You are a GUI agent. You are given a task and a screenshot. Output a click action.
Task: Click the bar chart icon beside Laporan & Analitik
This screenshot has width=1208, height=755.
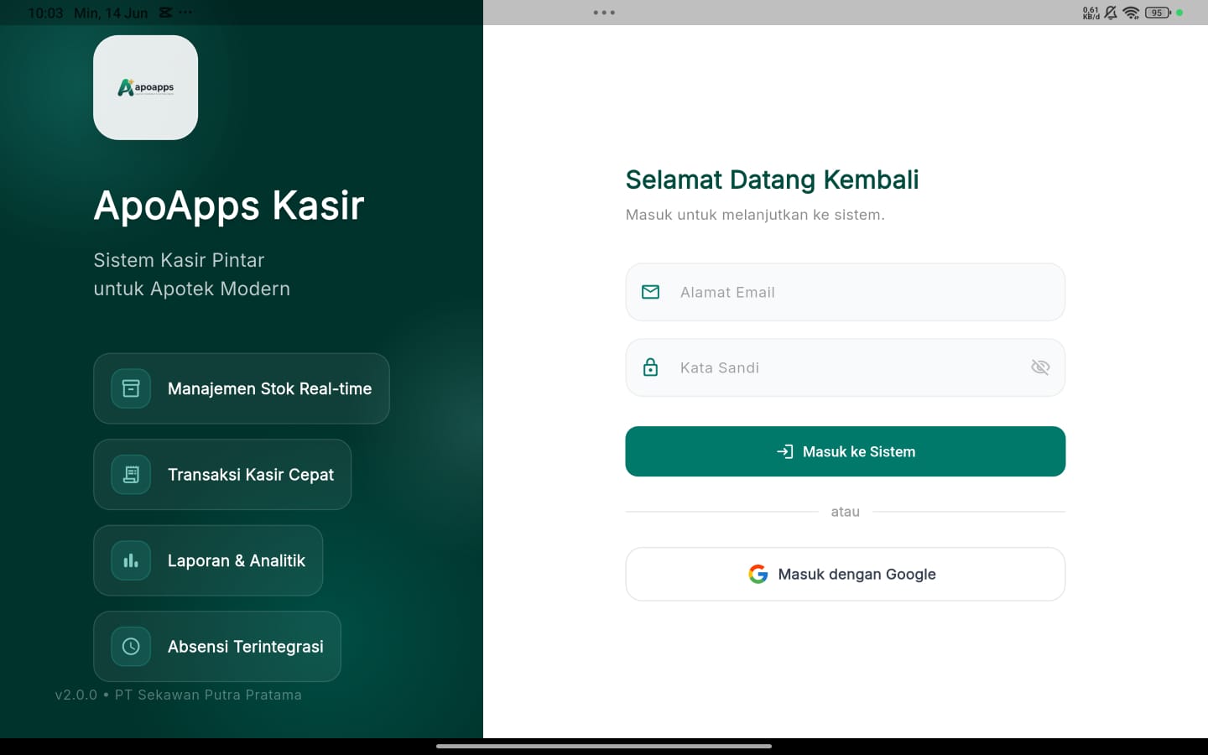pyautogui.click(x=131, y=560)
